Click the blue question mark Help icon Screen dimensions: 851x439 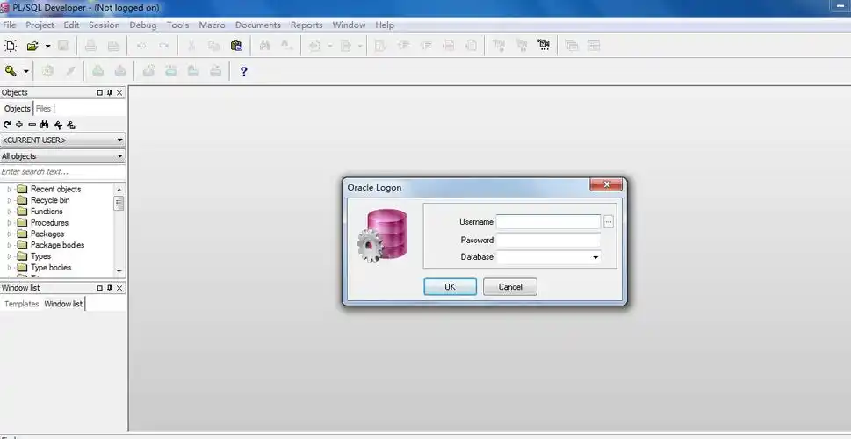243,71
